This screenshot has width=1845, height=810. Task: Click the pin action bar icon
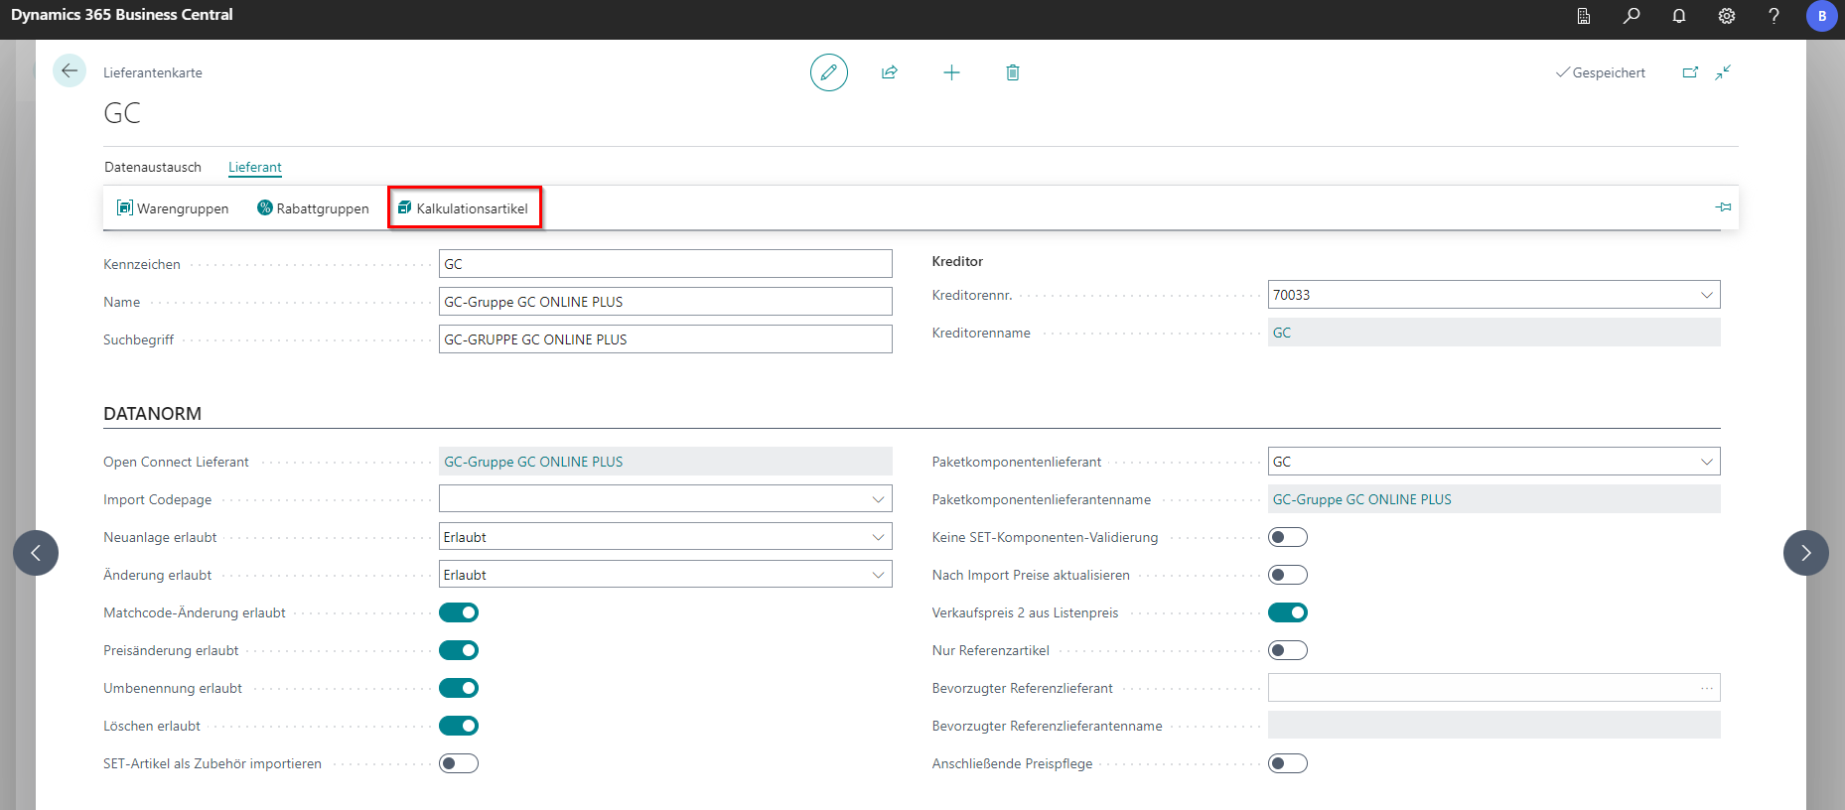tap(1723, 207)
